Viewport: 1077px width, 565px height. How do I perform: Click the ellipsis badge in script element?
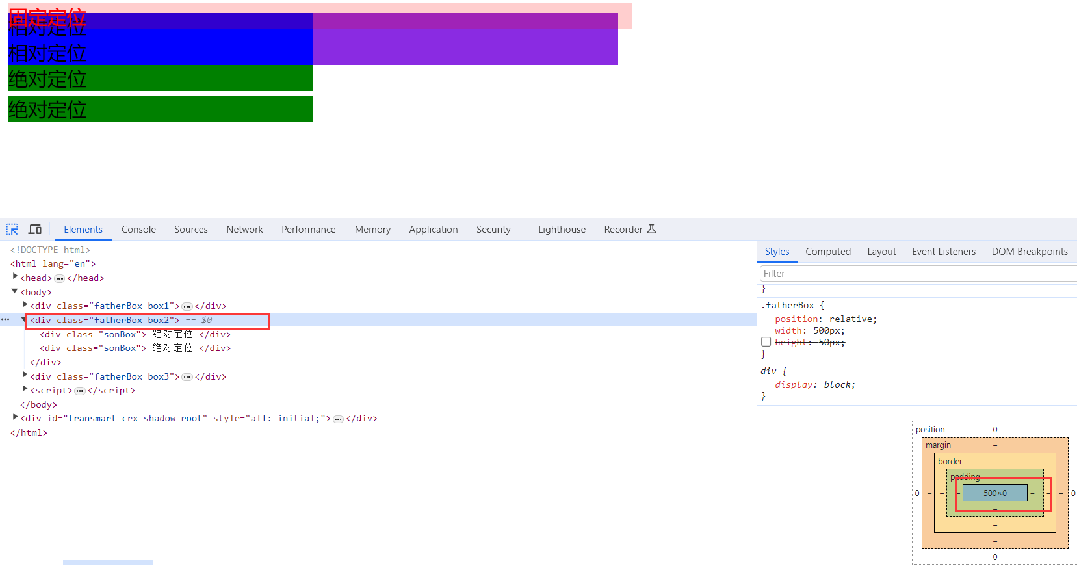(80, 391)
